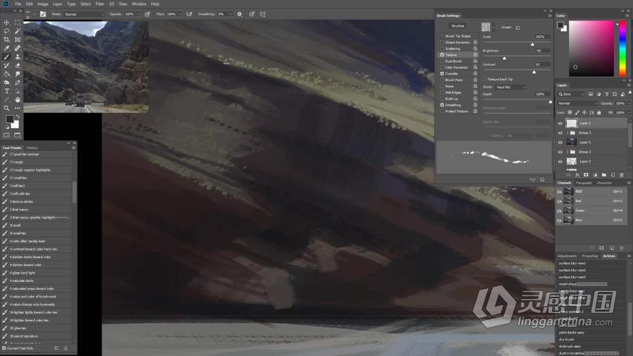Open the File menu
This screenshot has width=633, height=356.
click(18, 3)
